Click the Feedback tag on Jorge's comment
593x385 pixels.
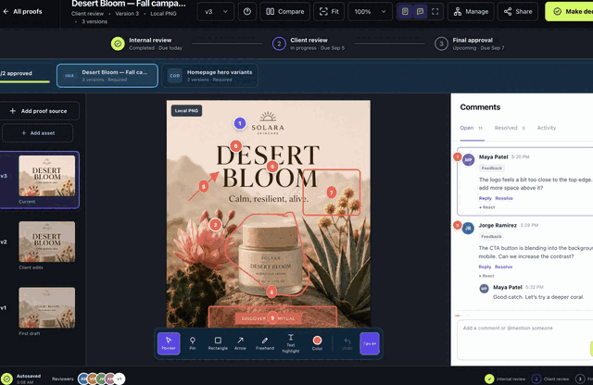coord(491,237)
